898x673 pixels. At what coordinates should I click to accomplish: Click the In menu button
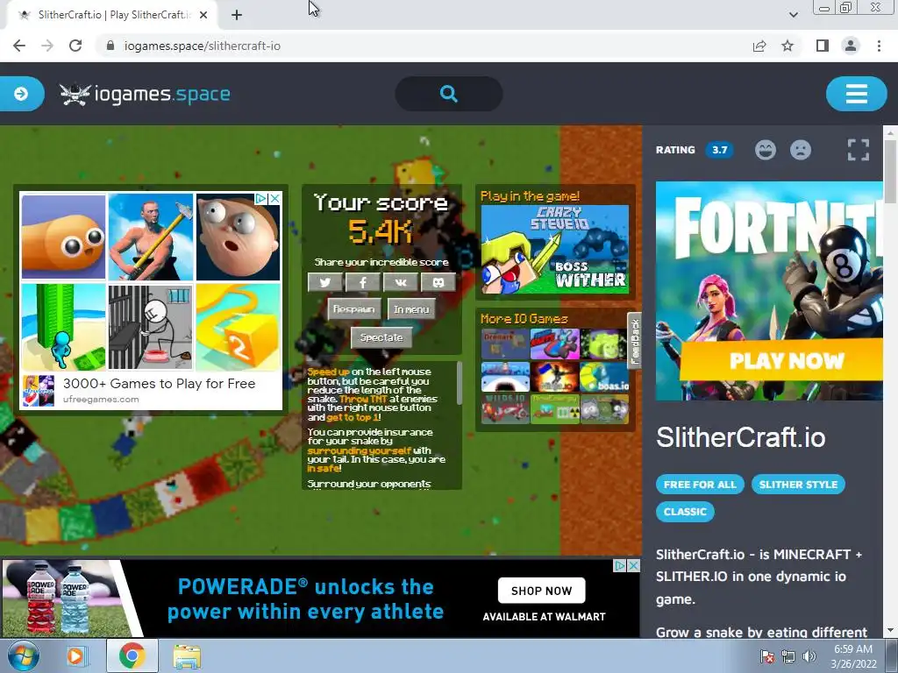(x=411, y=309)
